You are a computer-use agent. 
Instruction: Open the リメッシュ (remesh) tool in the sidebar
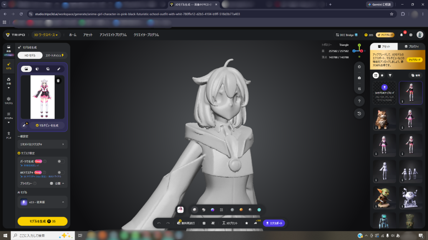point(9,100)
